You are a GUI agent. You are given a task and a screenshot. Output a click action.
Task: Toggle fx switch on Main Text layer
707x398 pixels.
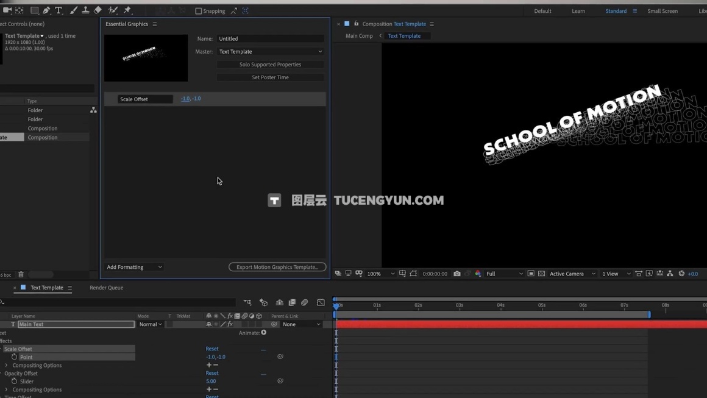230,324
